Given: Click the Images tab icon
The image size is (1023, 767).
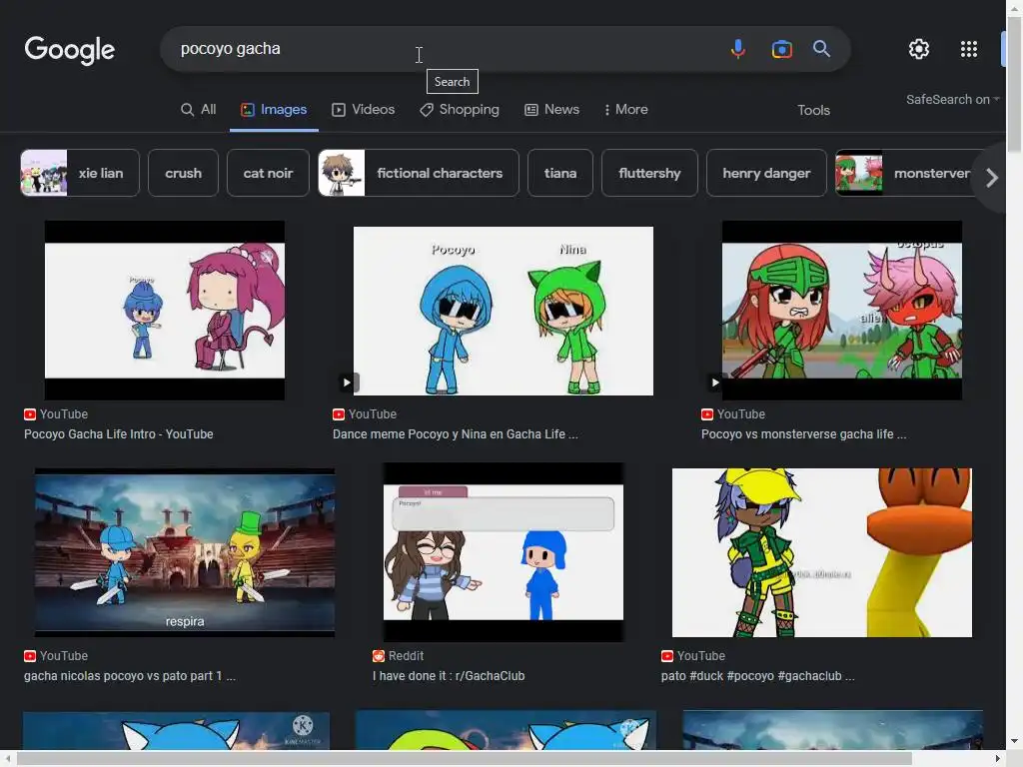Looking at the screenshot, I should (248, 110).
